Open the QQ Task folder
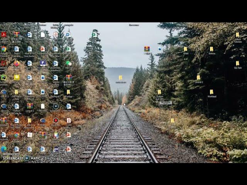Viewport: 247px width, 185px height. (x=237, y=64)
